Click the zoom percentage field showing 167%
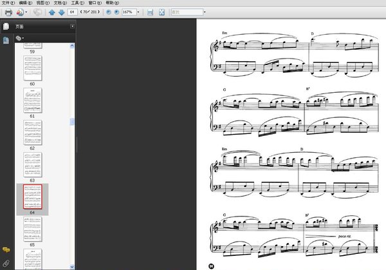The image size is (386, 270). click(x=129, y=12)
